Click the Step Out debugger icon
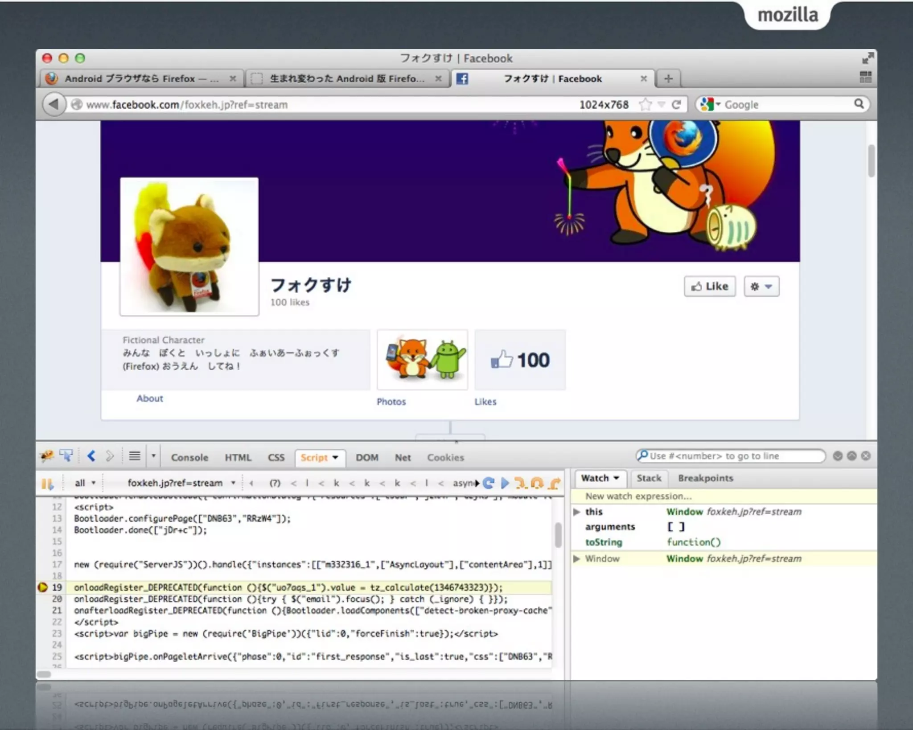 [x=555, y=483]
